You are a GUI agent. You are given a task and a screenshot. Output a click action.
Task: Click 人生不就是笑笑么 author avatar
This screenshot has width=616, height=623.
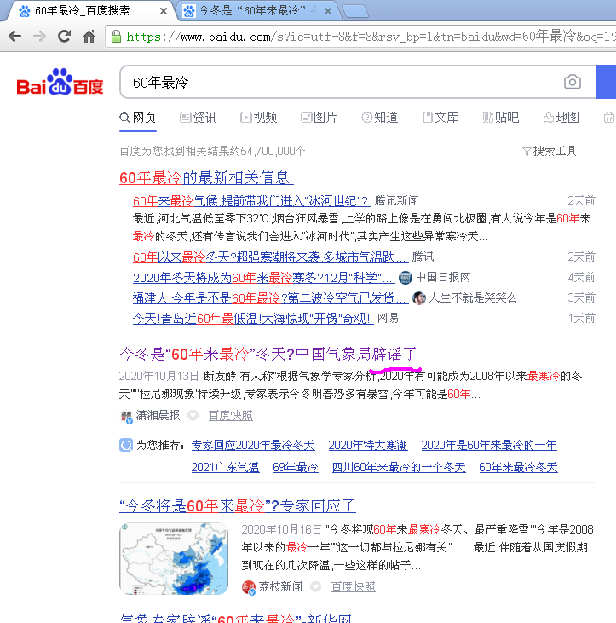pyautogui.click(x=419, y=298)
